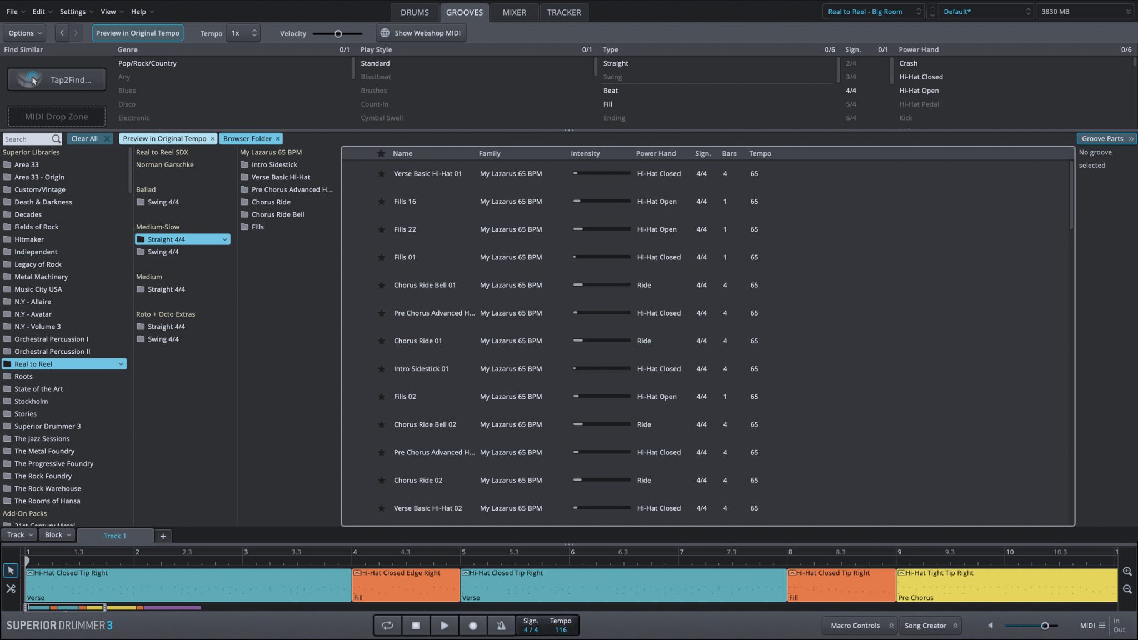Viewport: 1138px width, 640px height.
Task: Open the Death & Darkness library folder
Action: pos(43,202)
